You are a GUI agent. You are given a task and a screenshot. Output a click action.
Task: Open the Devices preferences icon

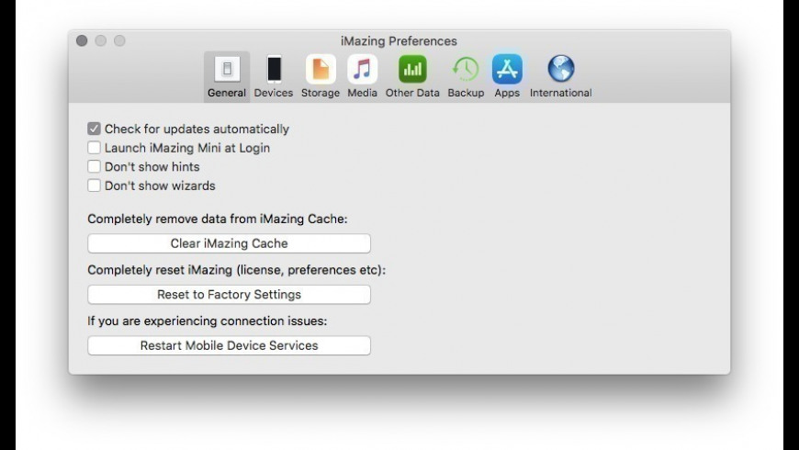pos(274,70)
